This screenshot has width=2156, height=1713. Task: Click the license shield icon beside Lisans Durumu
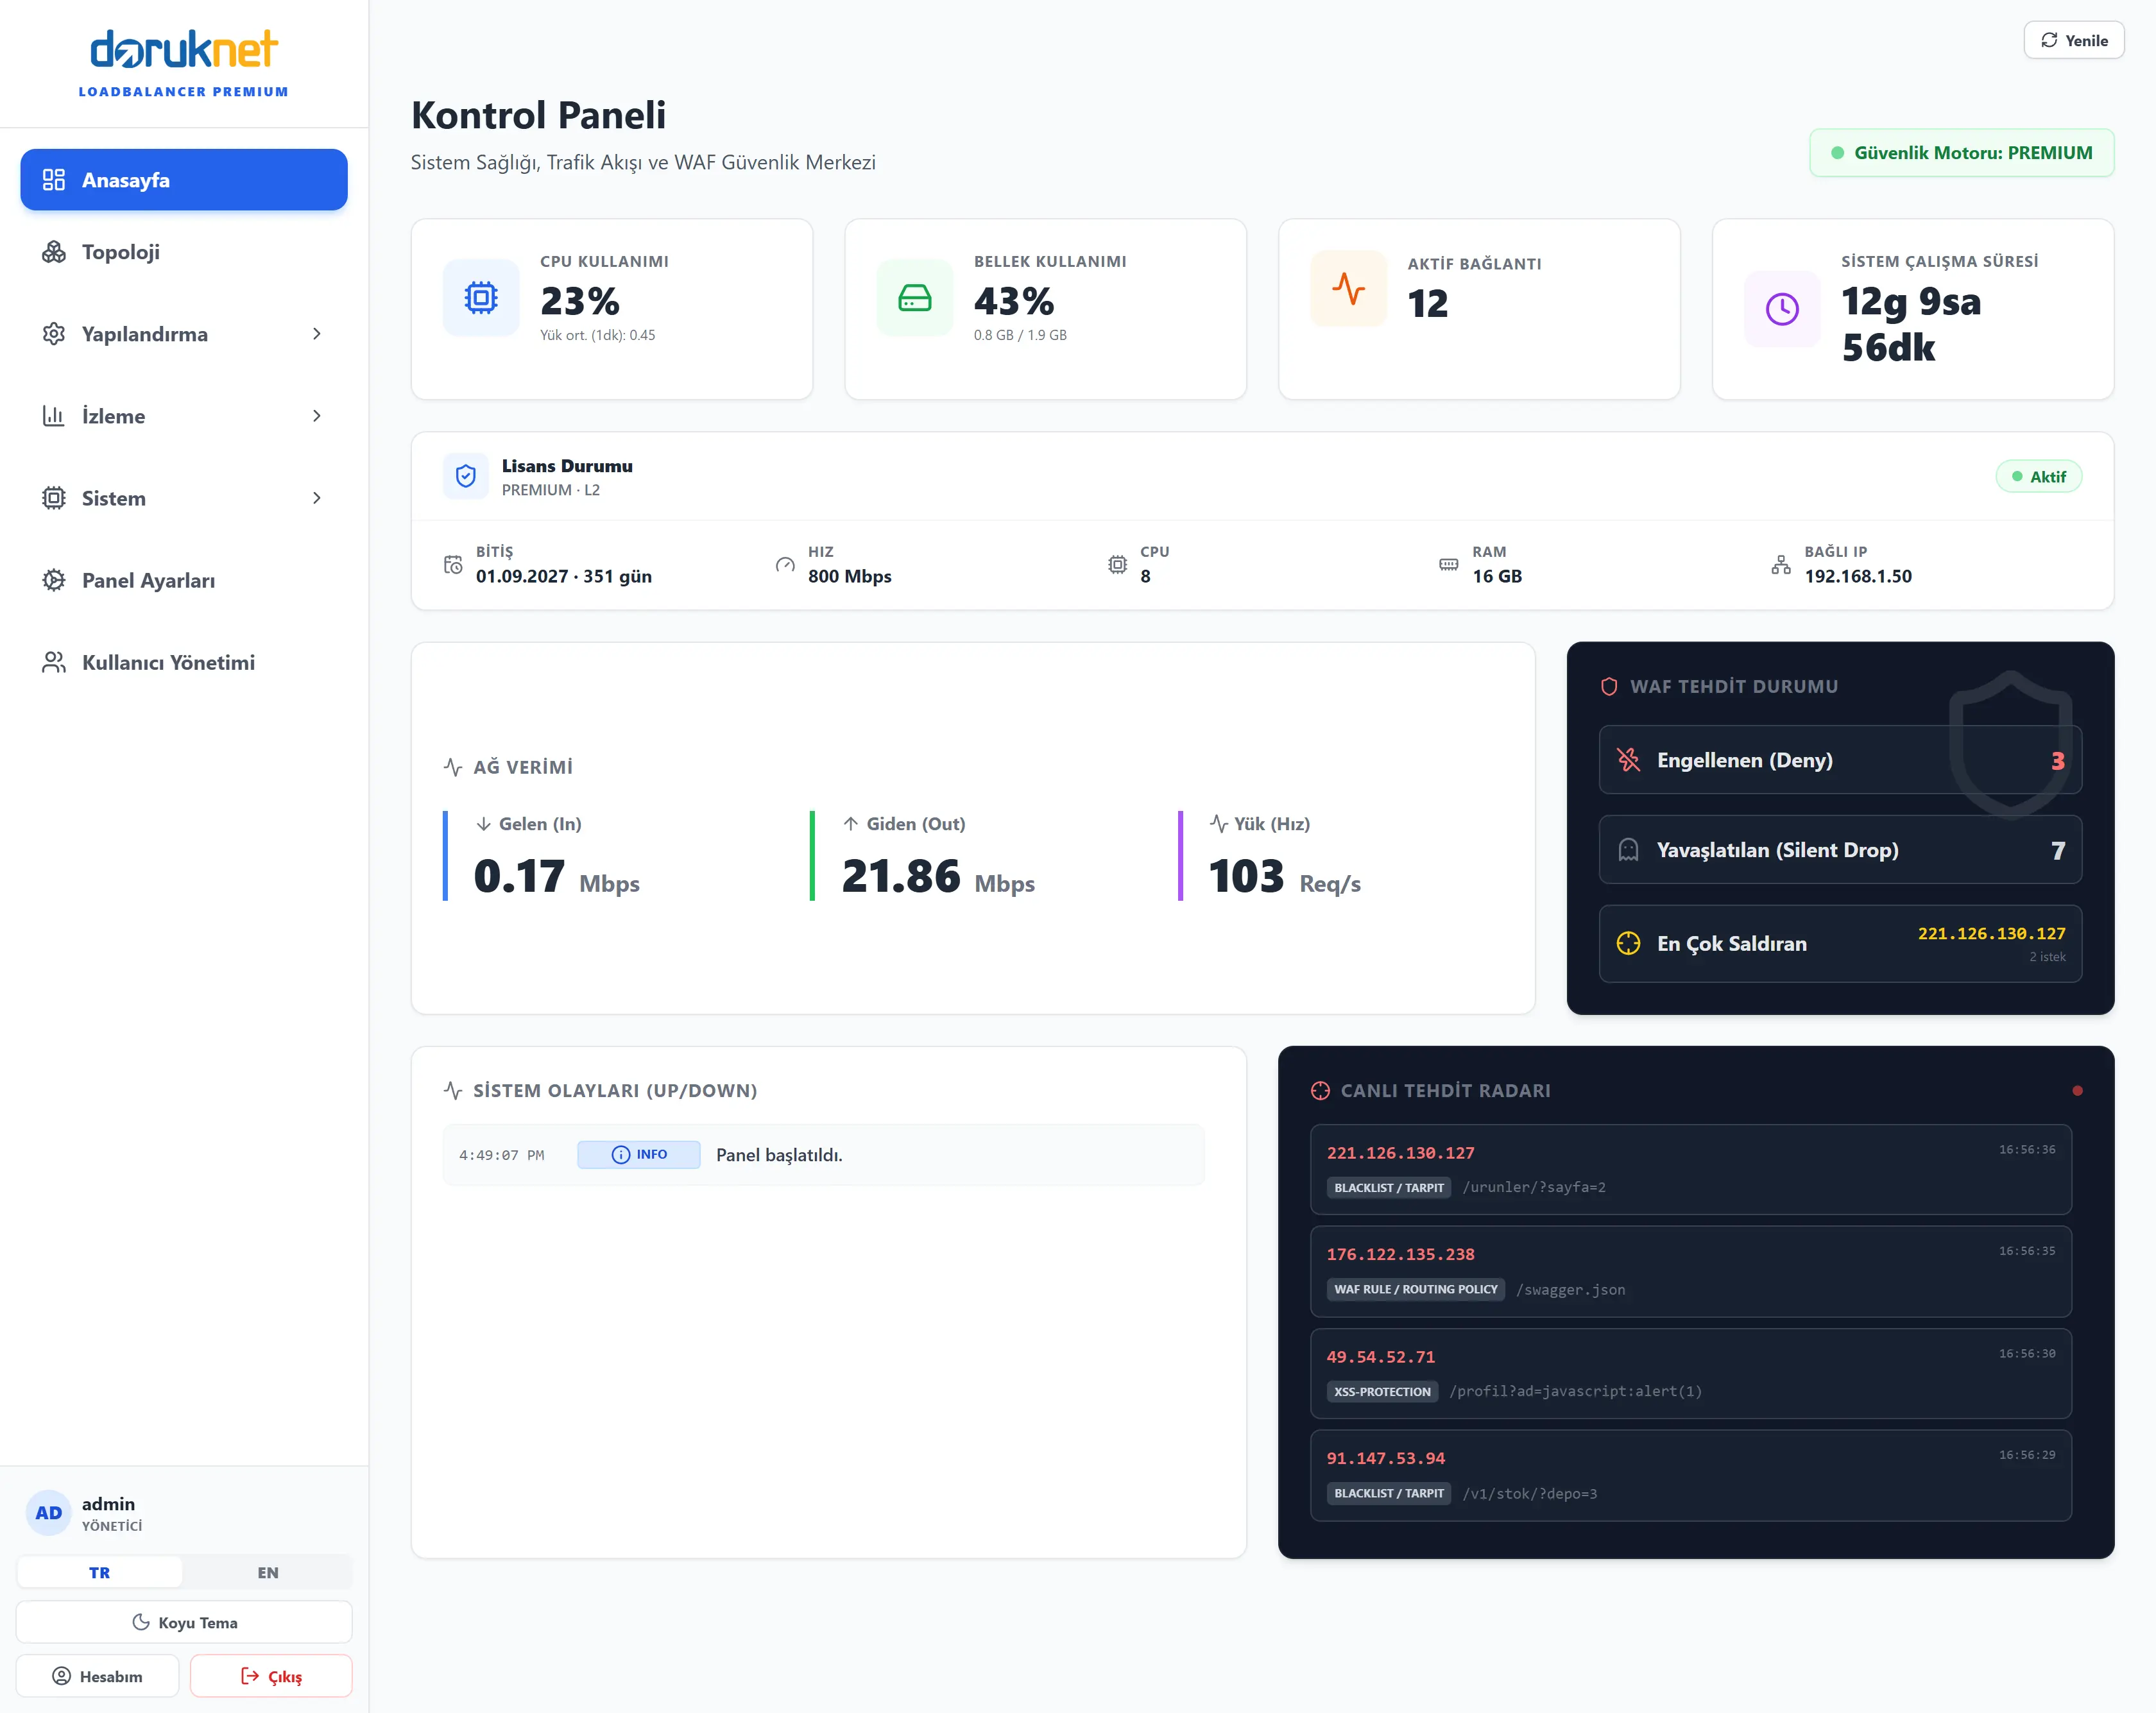point(466,476)
